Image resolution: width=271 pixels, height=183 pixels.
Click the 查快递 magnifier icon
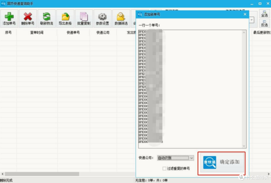pyautogui.click(x=210, y=162)
